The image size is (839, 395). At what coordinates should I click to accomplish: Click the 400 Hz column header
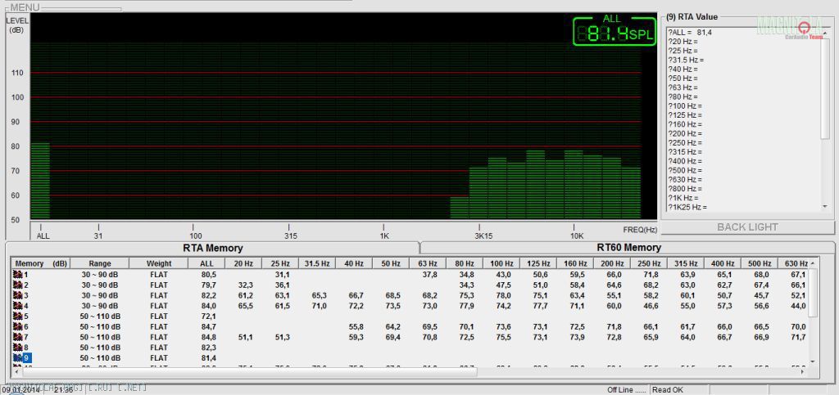(723, 263)
